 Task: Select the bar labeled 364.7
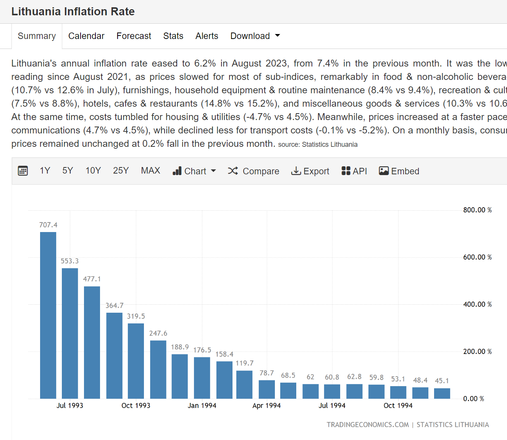click(114, 356)
